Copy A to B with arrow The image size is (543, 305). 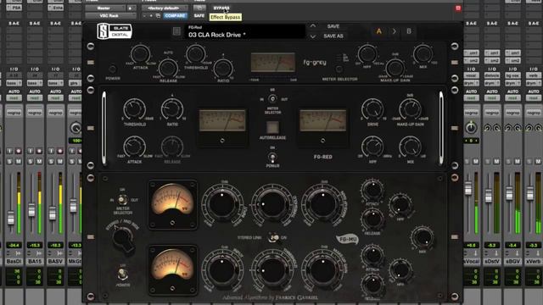tap(394, 31)
